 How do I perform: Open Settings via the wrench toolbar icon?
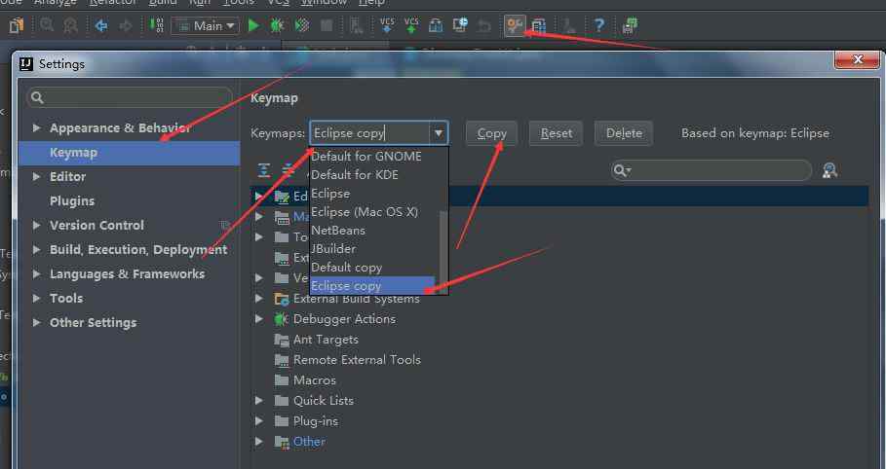(515, 25)
